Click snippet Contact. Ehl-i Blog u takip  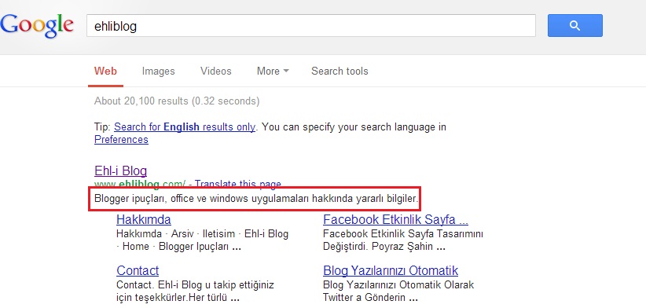(195, 291)
